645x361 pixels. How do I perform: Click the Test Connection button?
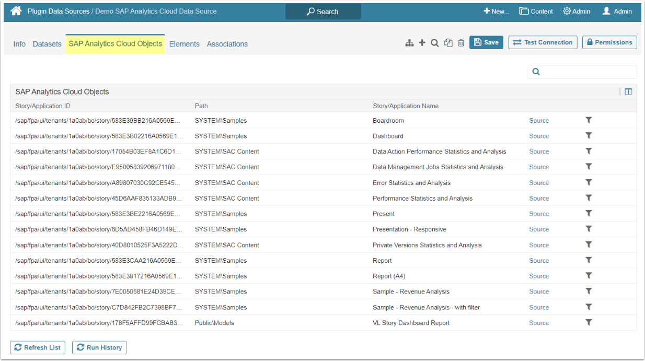point(543,42)
